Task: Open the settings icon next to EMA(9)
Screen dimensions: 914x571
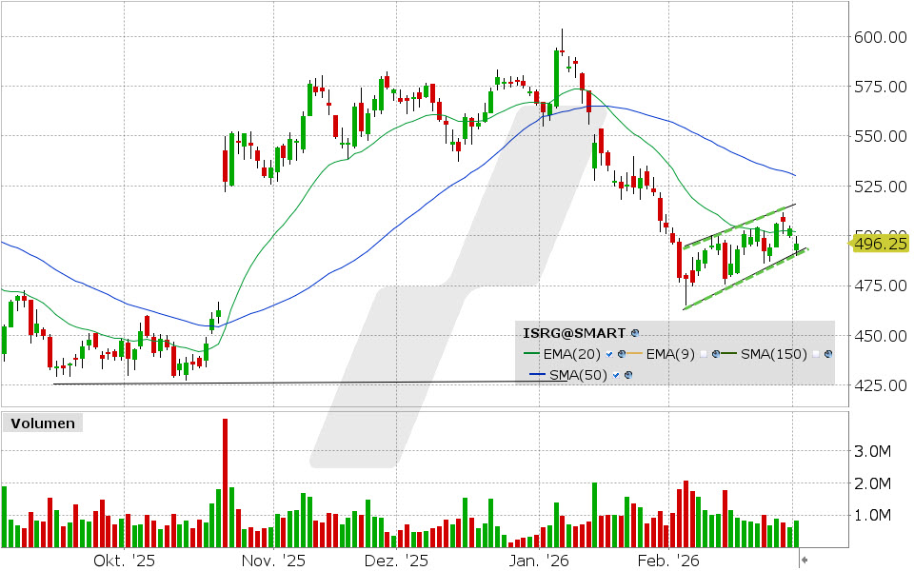Action: point(716,354)
